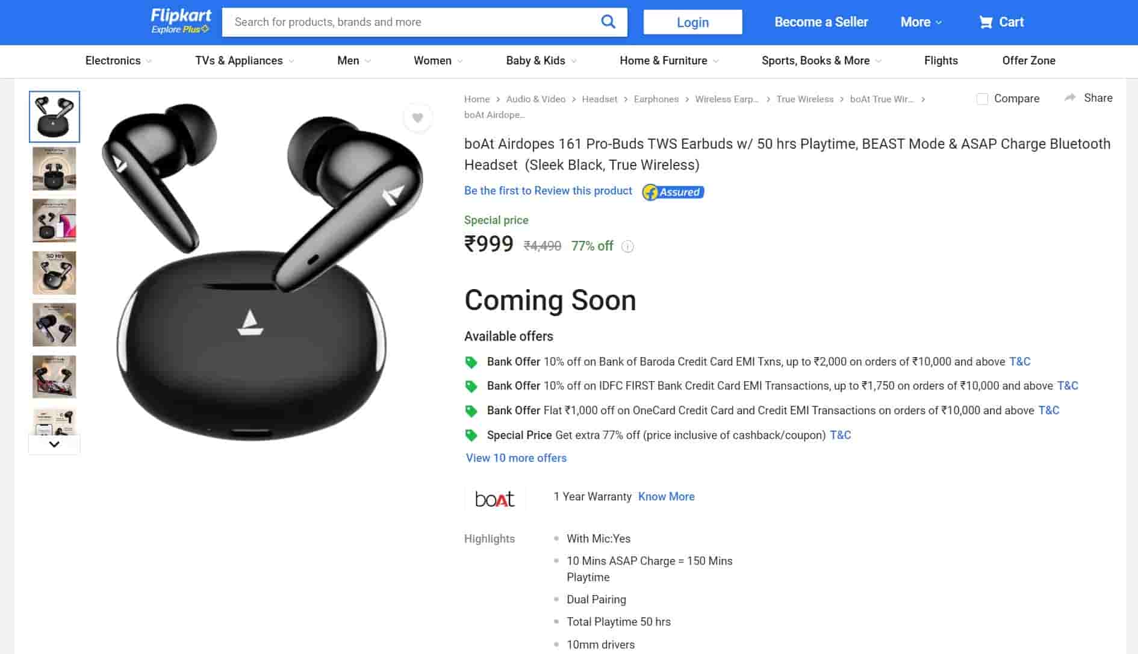
Task: Select the second product thumbnail image
Action: (x=54, y=169)
